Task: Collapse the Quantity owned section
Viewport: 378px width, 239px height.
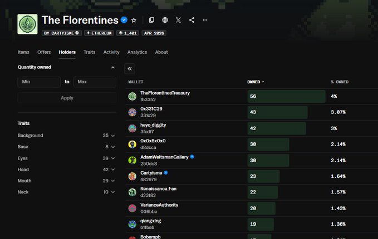Action: click(x=113, y=67)
